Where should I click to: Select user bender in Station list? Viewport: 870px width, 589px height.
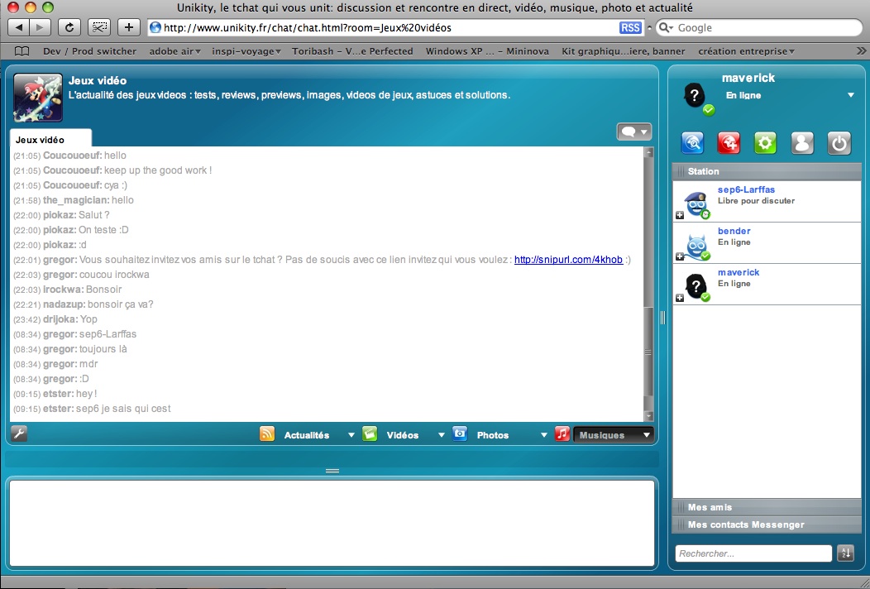(767, 243)
